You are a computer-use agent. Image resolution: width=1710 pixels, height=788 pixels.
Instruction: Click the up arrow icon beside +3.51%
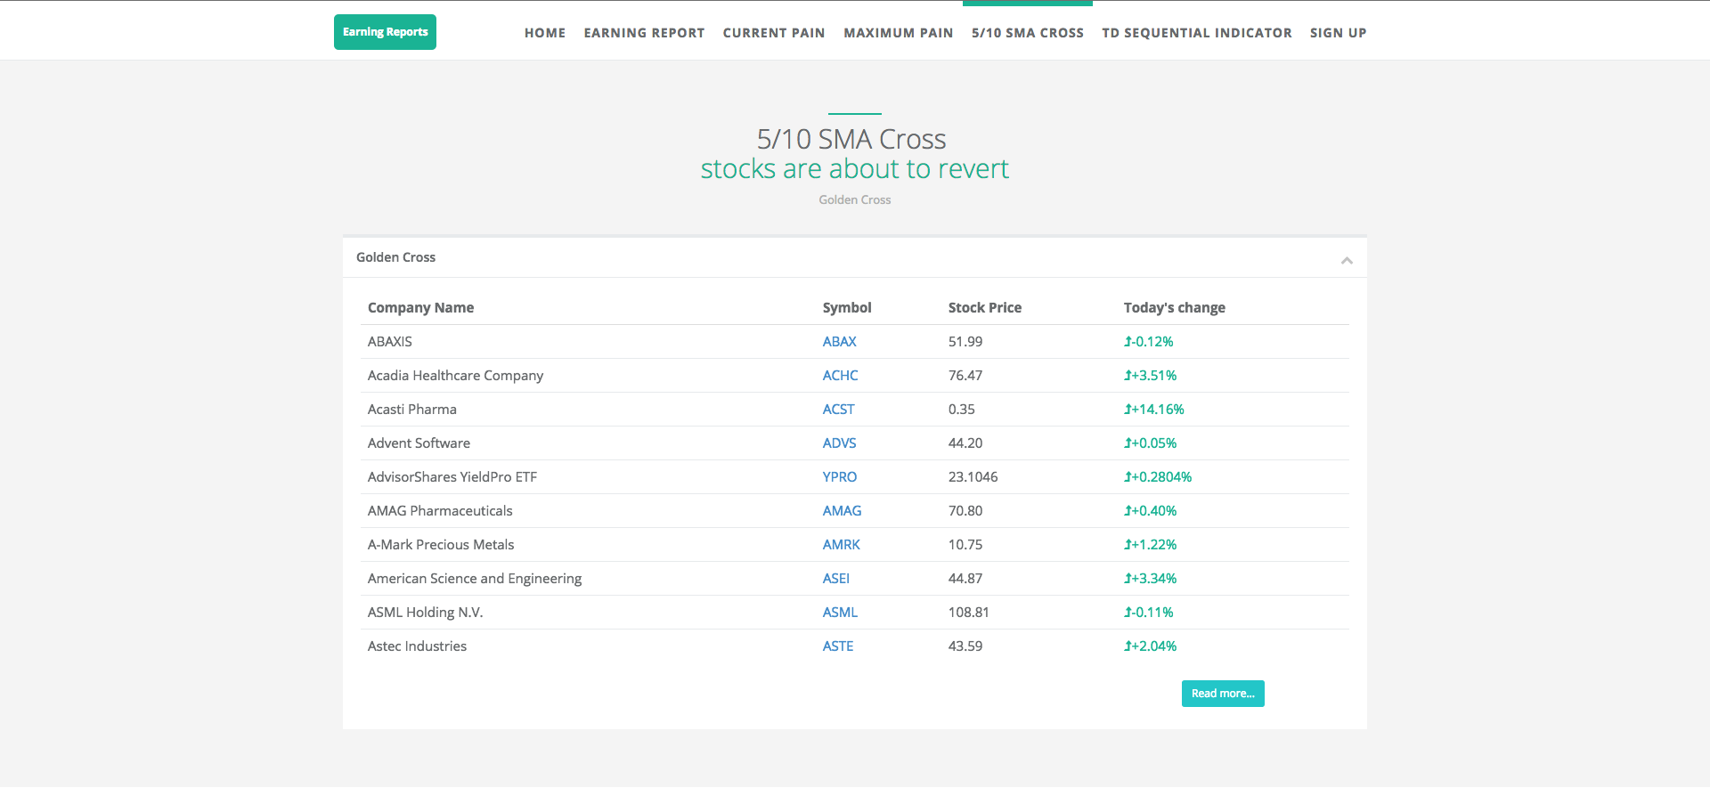click(1128, 376)
